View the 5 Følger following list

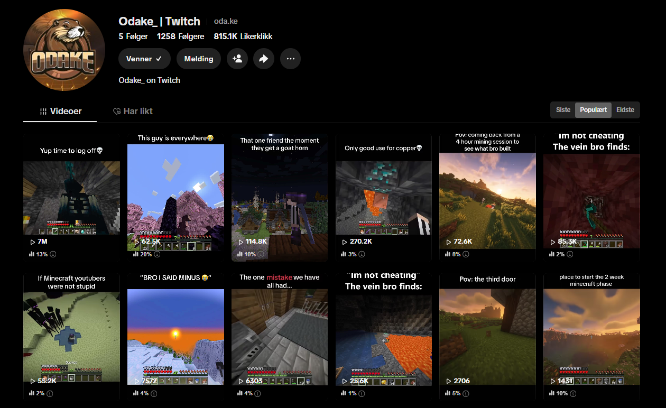click(x=133, y=36)
